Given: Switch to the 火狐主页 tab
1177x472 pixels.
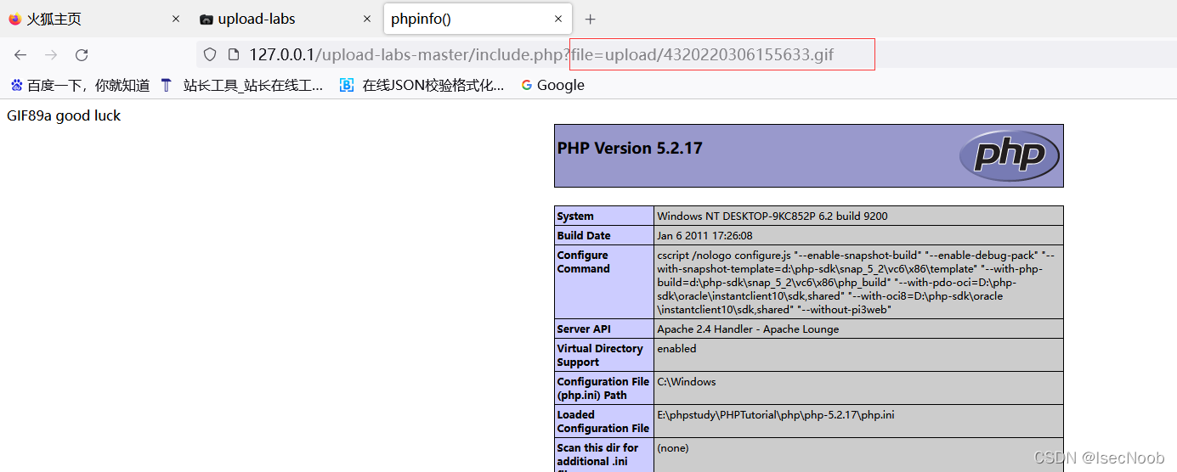Looking at the screenshot, I should tap(94, 19).
